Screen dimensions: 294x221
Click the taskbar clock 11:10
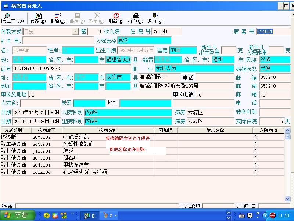click(x=283, y=215)
